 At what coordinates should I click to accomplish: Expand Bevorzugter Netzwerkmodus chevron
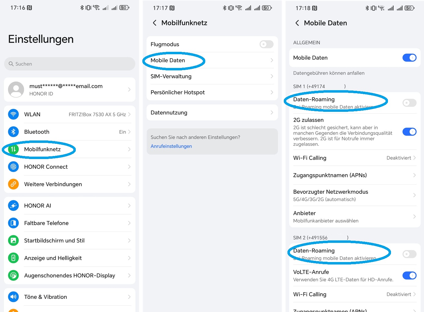[414, 195]
